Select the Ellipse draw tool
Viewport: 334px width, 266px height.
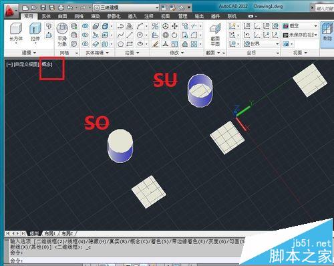[x=140, y=44]
